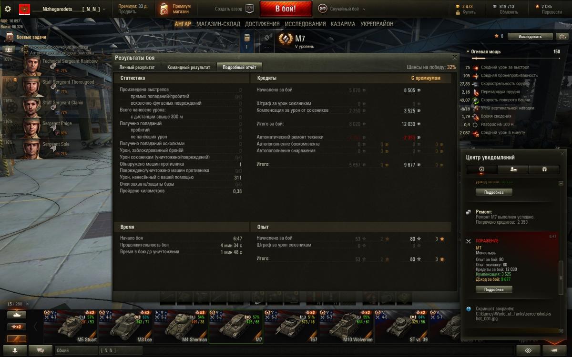Open the ИССЛЕДОВАНИЯ menu

coord(305,24)
